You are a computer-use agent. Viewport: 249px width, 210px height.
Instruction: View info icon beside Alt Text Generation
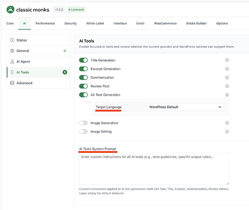227,95
